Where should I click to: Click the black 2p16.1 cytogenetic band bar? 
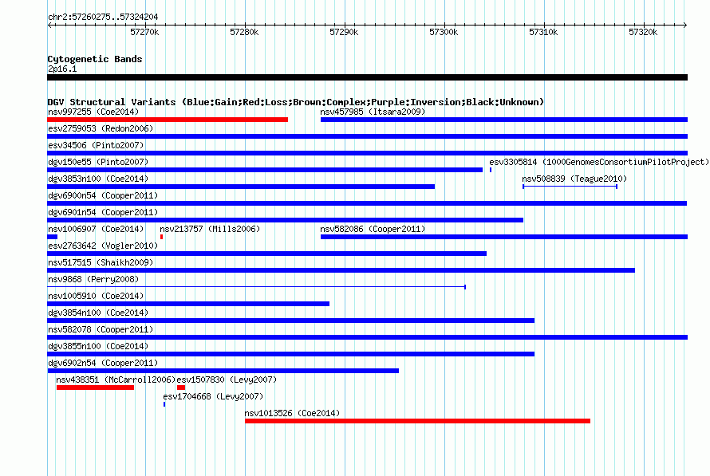tap(367, 77)
